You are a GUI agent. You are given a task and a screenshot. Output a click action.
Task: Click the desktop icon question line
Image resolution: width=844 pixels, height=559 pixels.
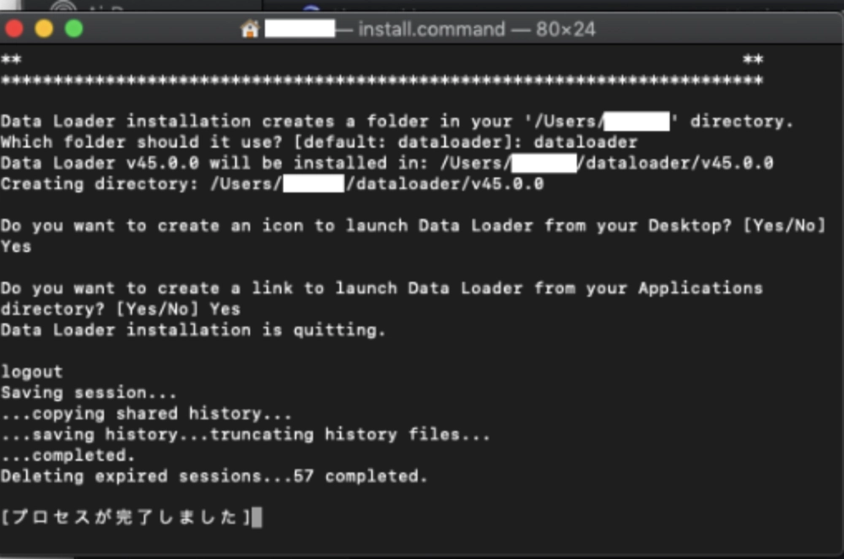click(x=413, y=226)
